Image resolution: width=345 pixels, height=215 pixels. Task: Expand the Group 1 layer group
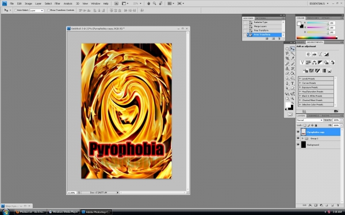(302, 138)
